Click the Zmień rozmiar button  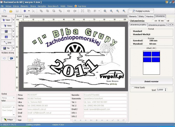[x=152, y=81]
